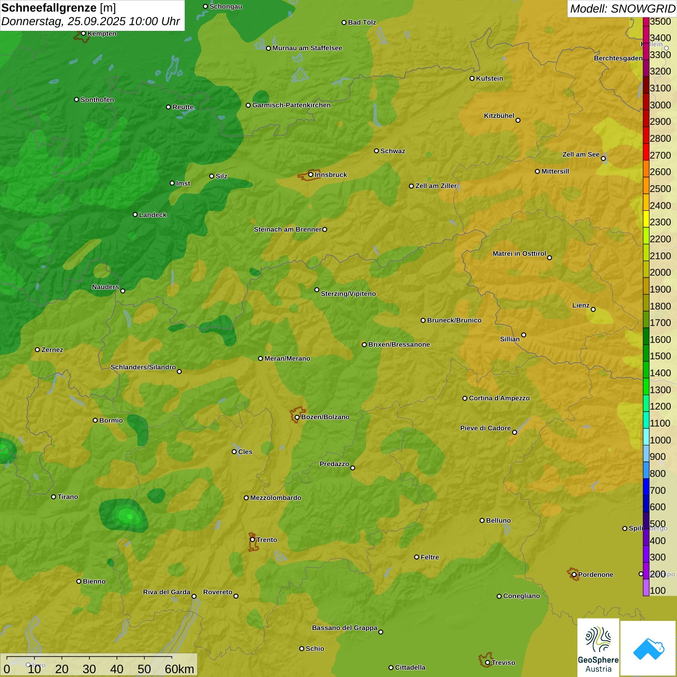Click the Zell am See label
677x677 pixels.
pyautogui.click(x=581, y=154)
